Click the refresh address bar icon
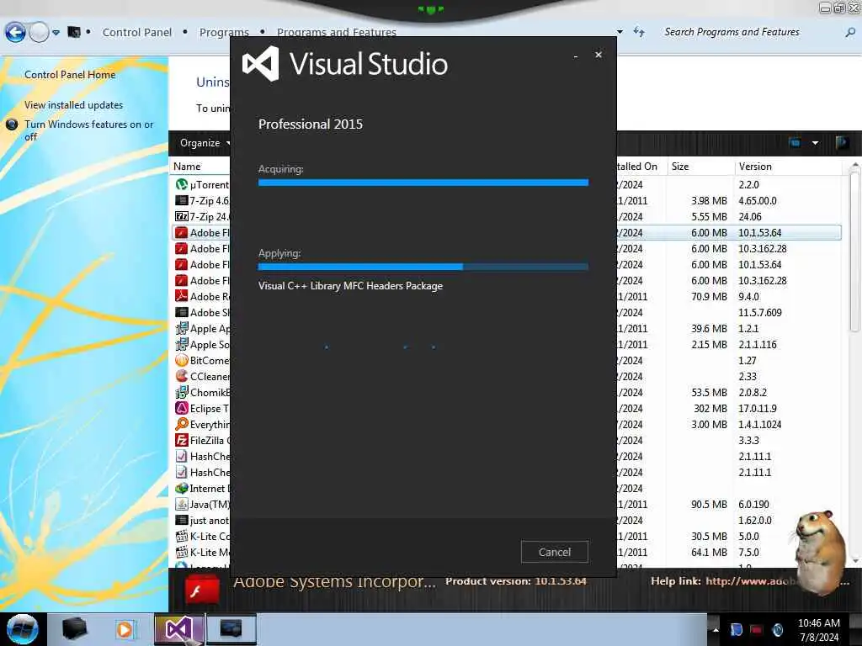This screenshot has width=862, height=646. pos(639,32)
